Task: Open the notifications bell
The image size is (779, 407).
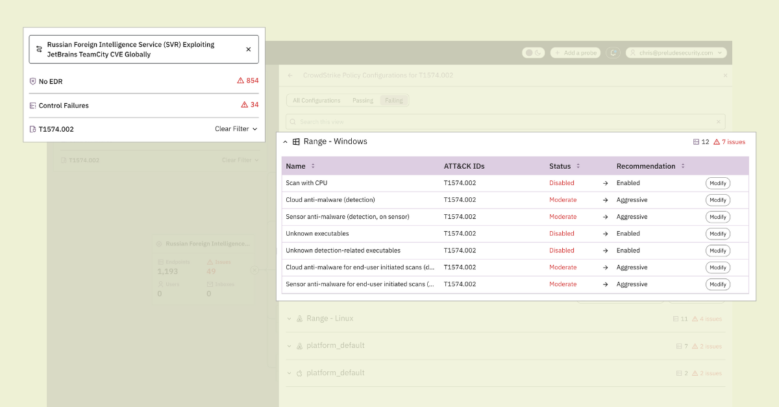Action: coord(613,53)
